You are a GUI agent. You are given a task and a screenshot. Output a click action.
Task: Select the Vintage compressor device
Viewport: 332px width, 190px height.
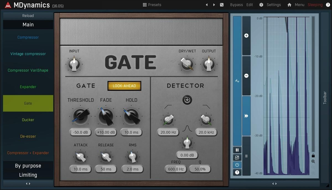point(28,54)
